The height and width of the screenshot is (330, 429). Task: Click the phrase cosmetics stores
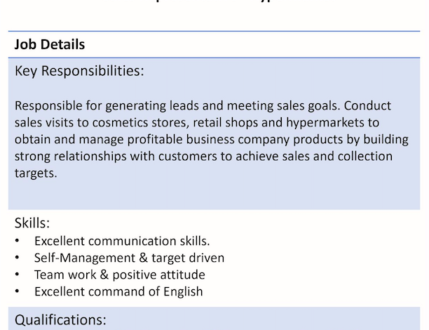[141, 122]
